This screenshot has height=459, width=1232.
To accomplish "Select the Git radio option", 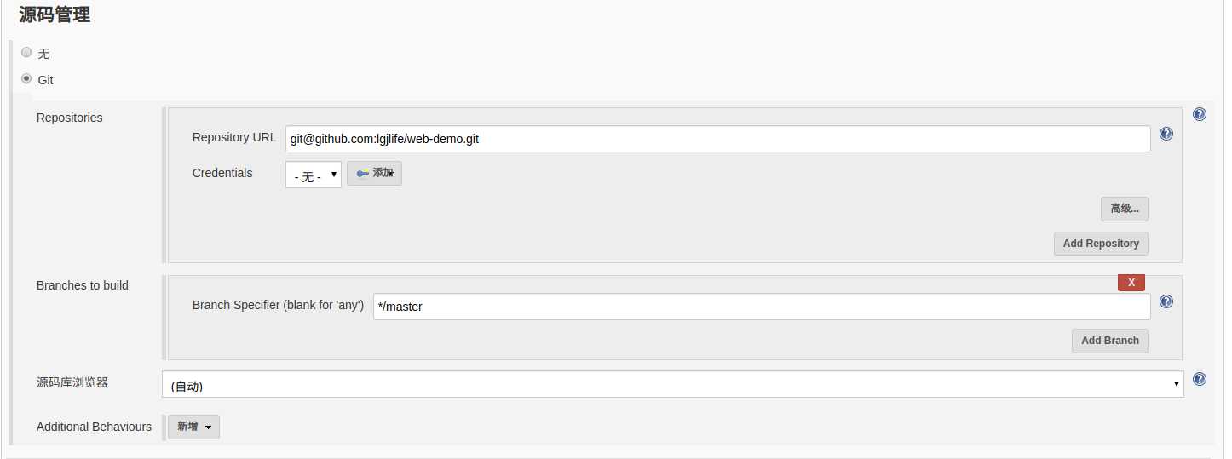I will coord(26,78).
